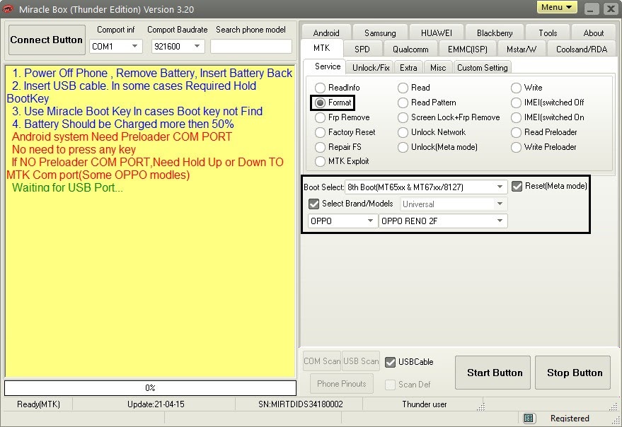
Task: Open the Extra sub-tab
Action: (408, 67)
